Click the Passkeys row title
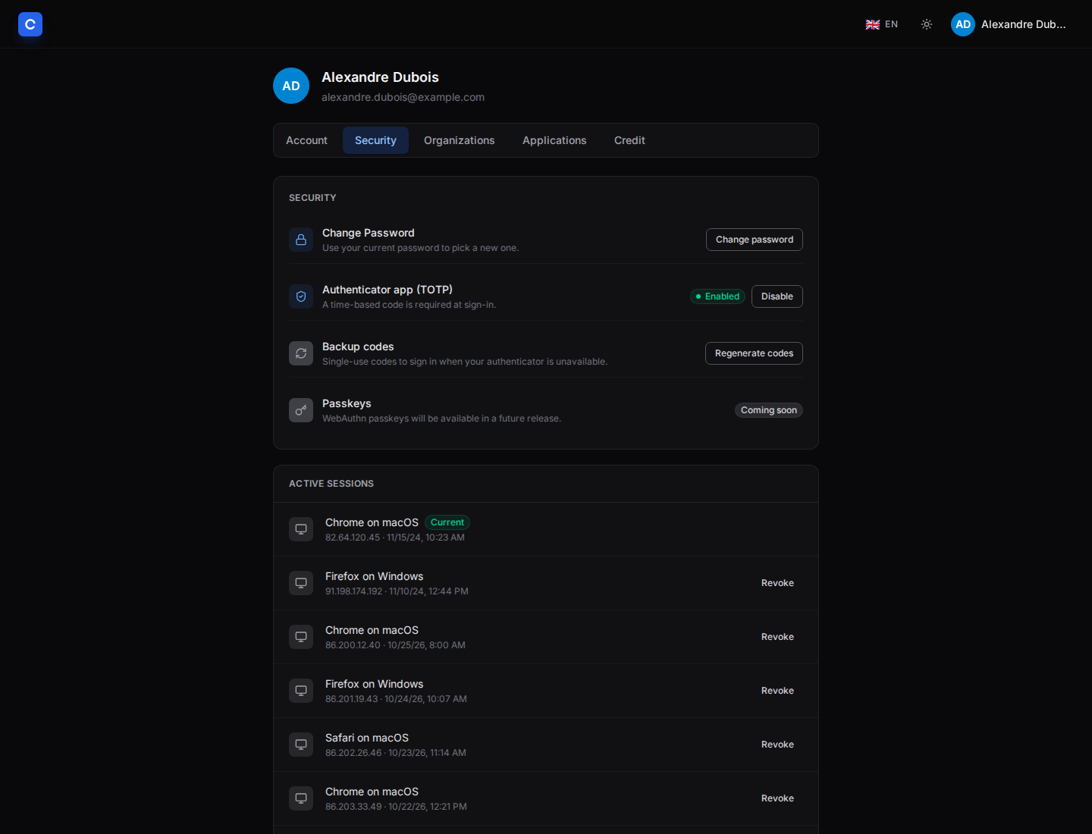This screenshot has width=1092, height=834. tap(347, 403)
